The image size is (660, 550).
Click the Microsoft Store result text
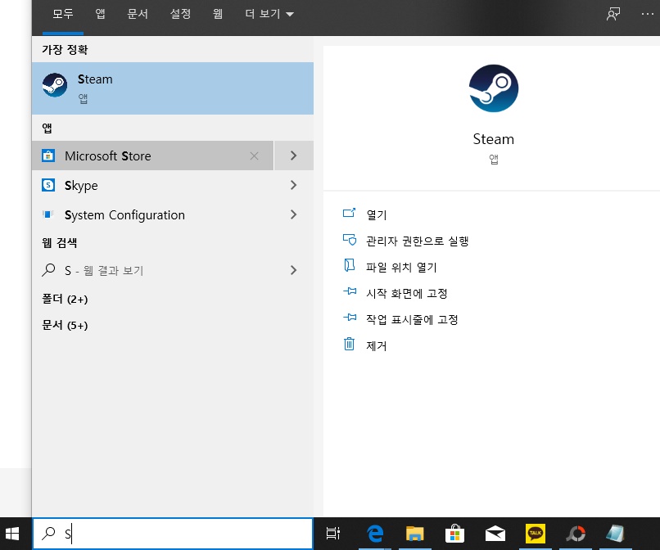[108, 156]
